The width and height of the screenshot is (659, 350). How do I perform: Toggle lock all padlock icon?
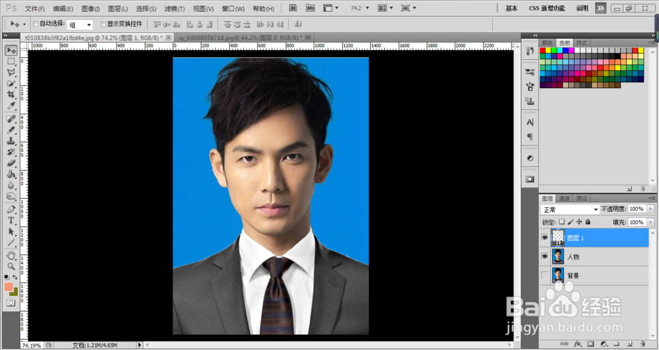click(588, 222)
